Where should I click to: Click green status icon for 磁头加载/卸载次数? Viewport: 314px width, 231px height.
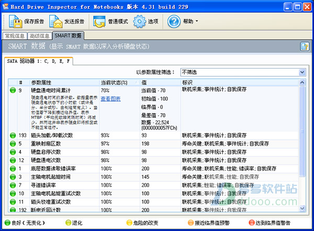(13, 135)
